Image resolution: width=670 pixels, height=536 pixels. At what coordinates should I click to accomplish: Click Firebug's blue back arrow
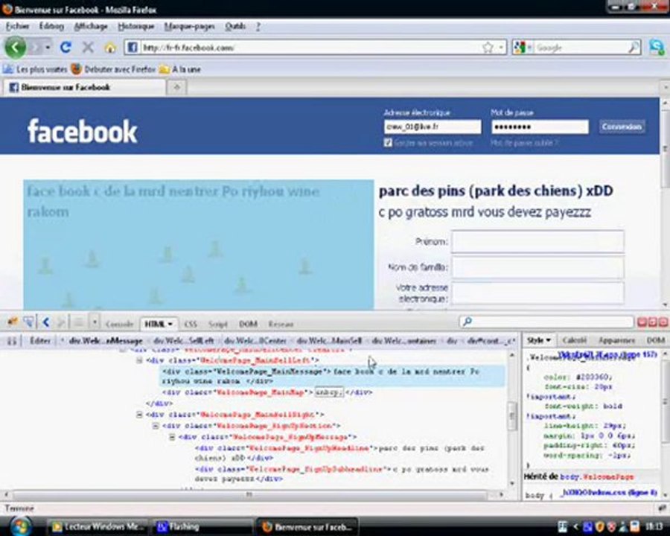pyautogui.click(x=46, y=322)
